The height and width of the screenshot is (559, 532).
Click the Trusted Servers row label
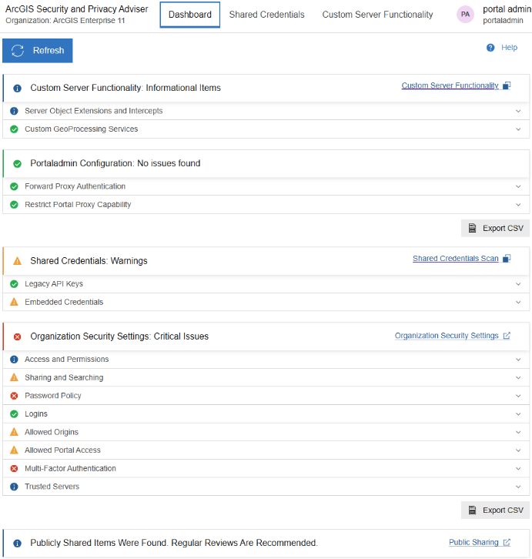click(52, 487)
